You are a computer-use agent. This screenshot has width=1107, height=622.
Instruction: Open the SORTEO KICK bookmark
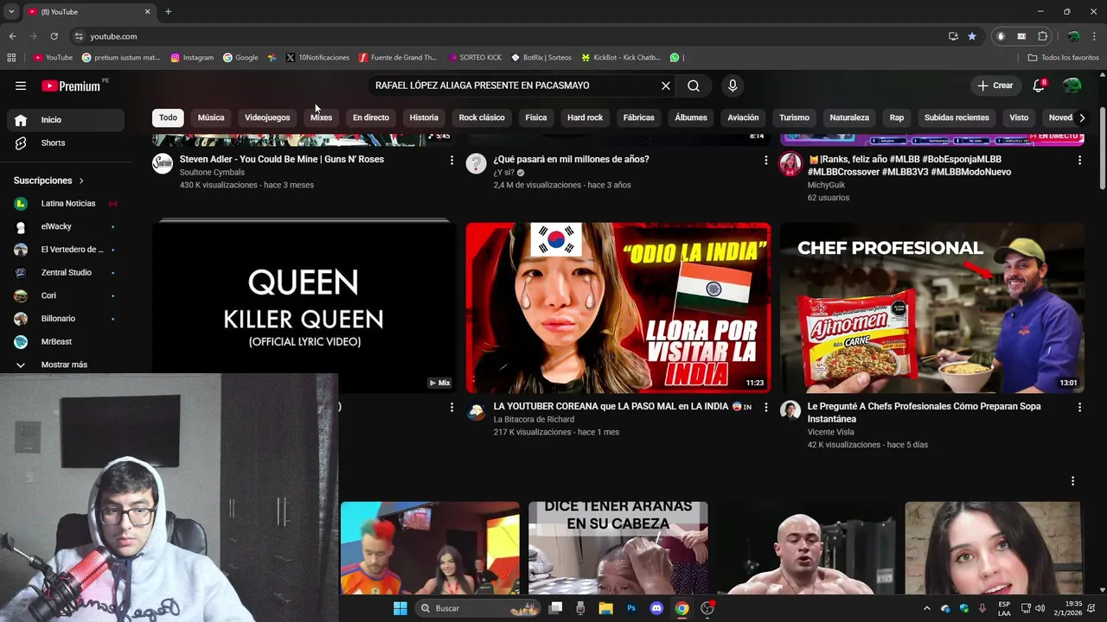point(475,58)
